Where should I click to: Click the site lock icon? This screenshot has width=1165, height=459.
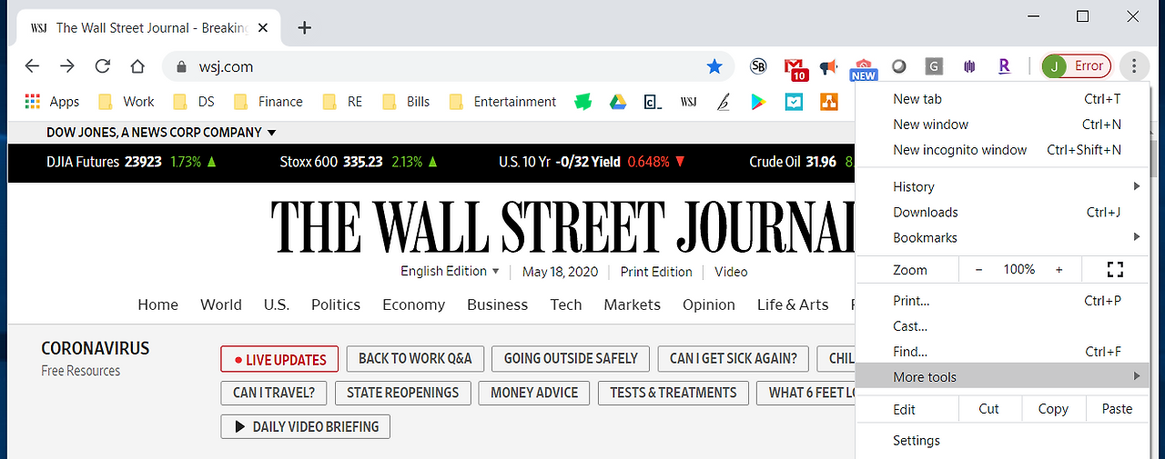(x=181, y=66)
